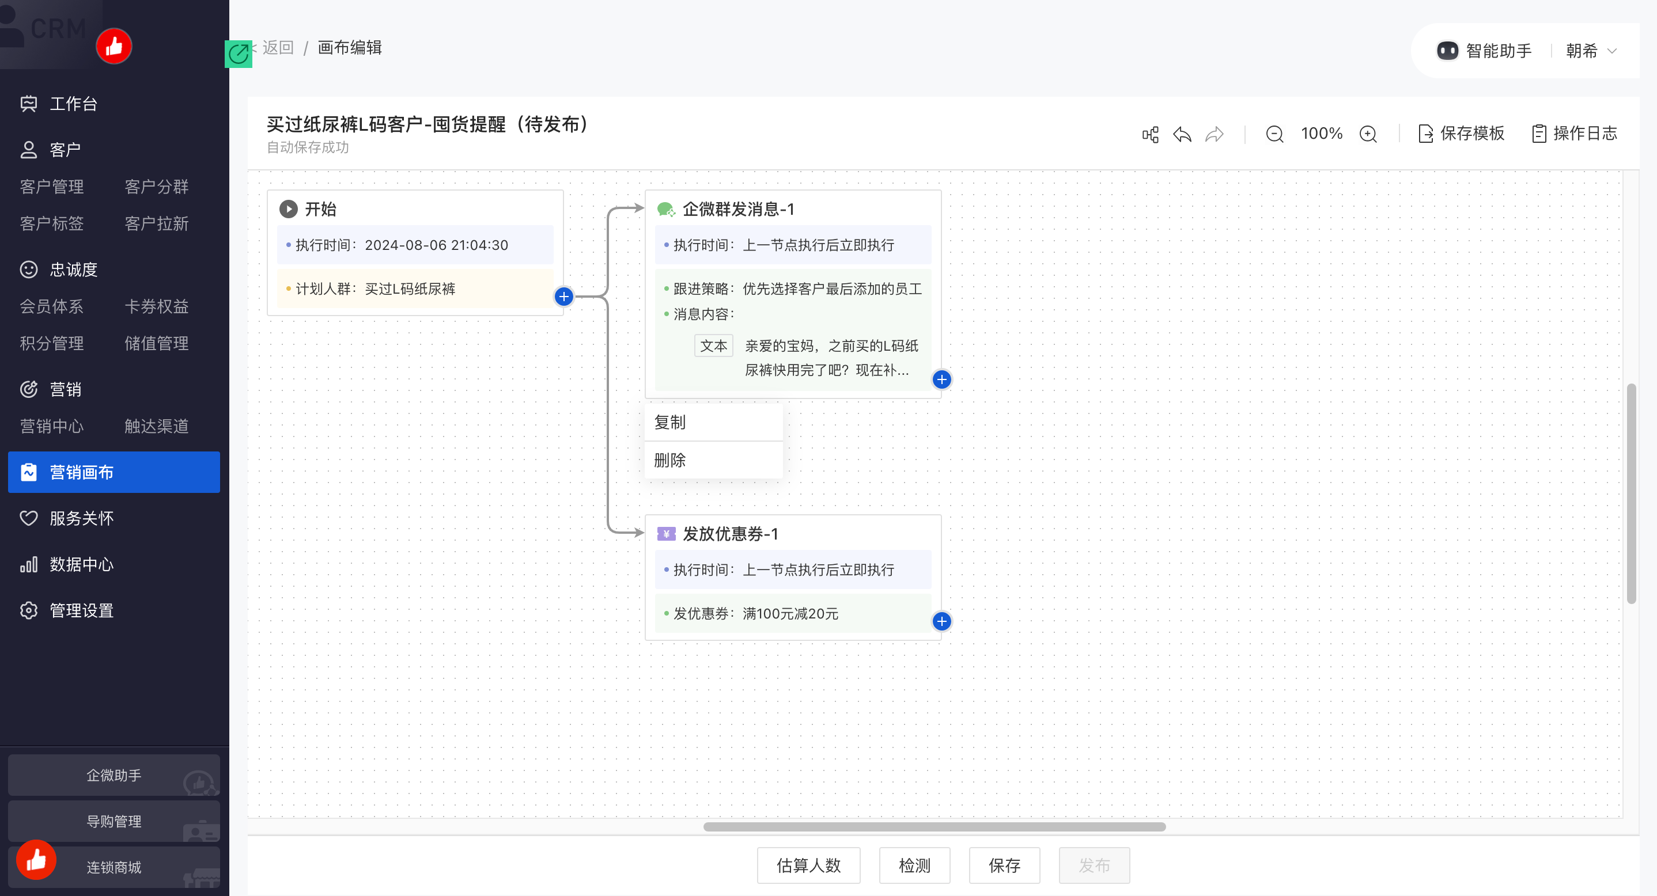
Task: Undo the last canvas action
Action: click(x=1182, y=134)
